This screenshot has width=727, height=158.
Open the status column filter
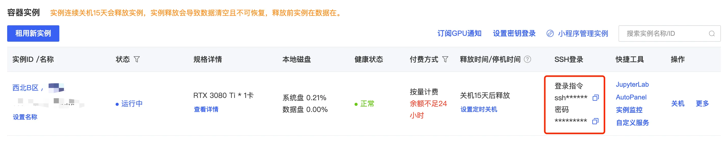(137, 59)
